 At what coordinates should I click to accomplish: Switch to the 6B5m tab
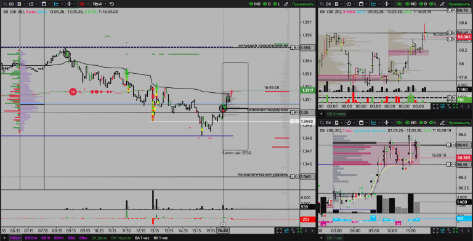pyautogui.click(x=15, y=238)
